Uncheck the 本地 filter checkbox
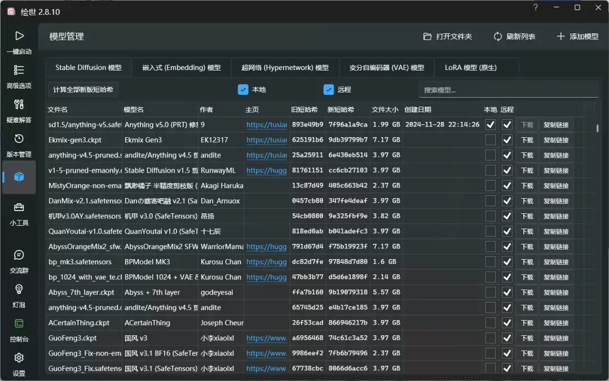 click(x=243, y=89)
